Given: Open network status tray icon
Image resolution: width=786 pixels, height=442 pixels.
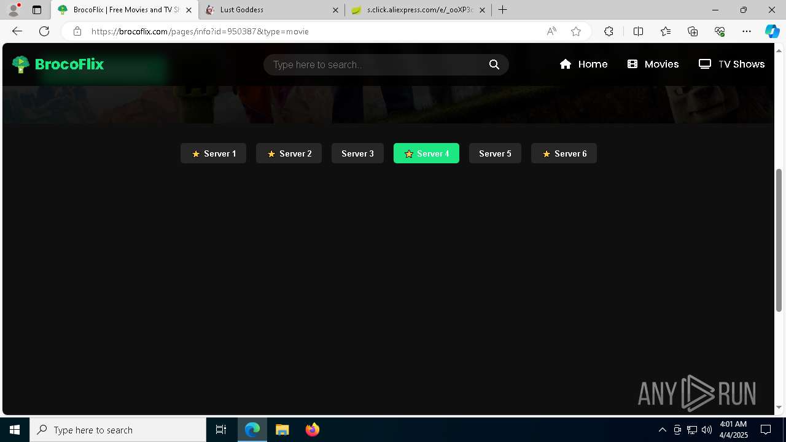Looking at the screenshot, I should click(692, 430).
